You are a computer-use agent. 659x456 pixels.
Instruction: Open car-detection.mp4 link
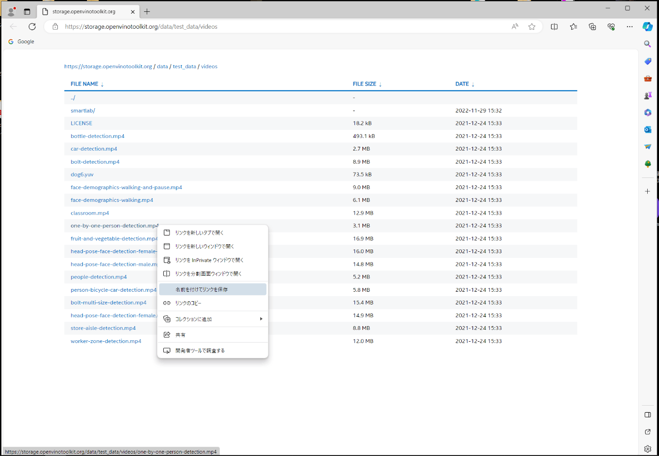(x=94, y=149)
